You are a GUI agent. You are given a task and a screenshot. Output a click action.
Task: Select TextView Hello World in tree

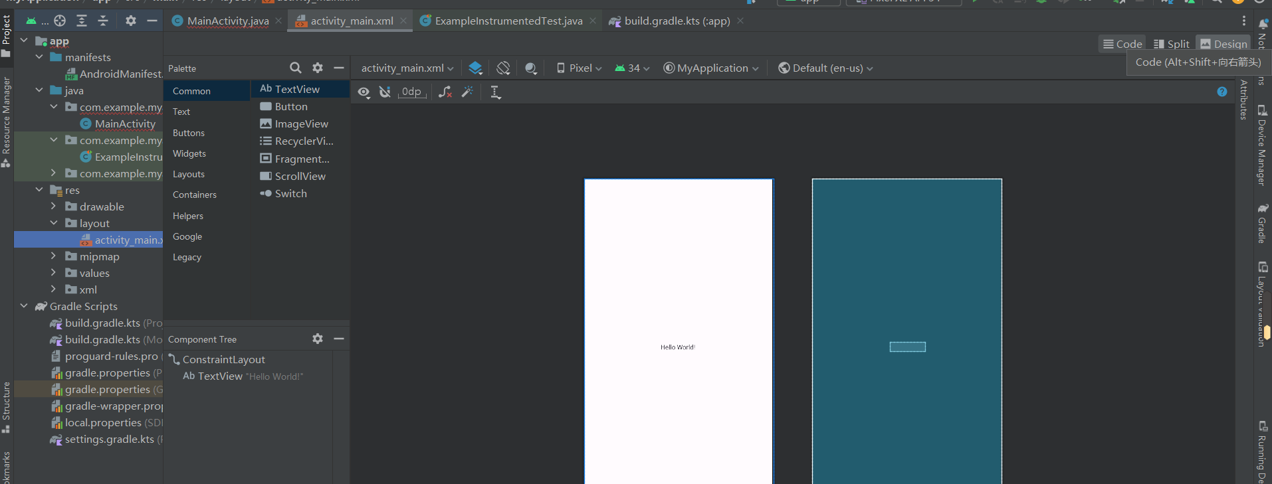[x=243, y=376]
